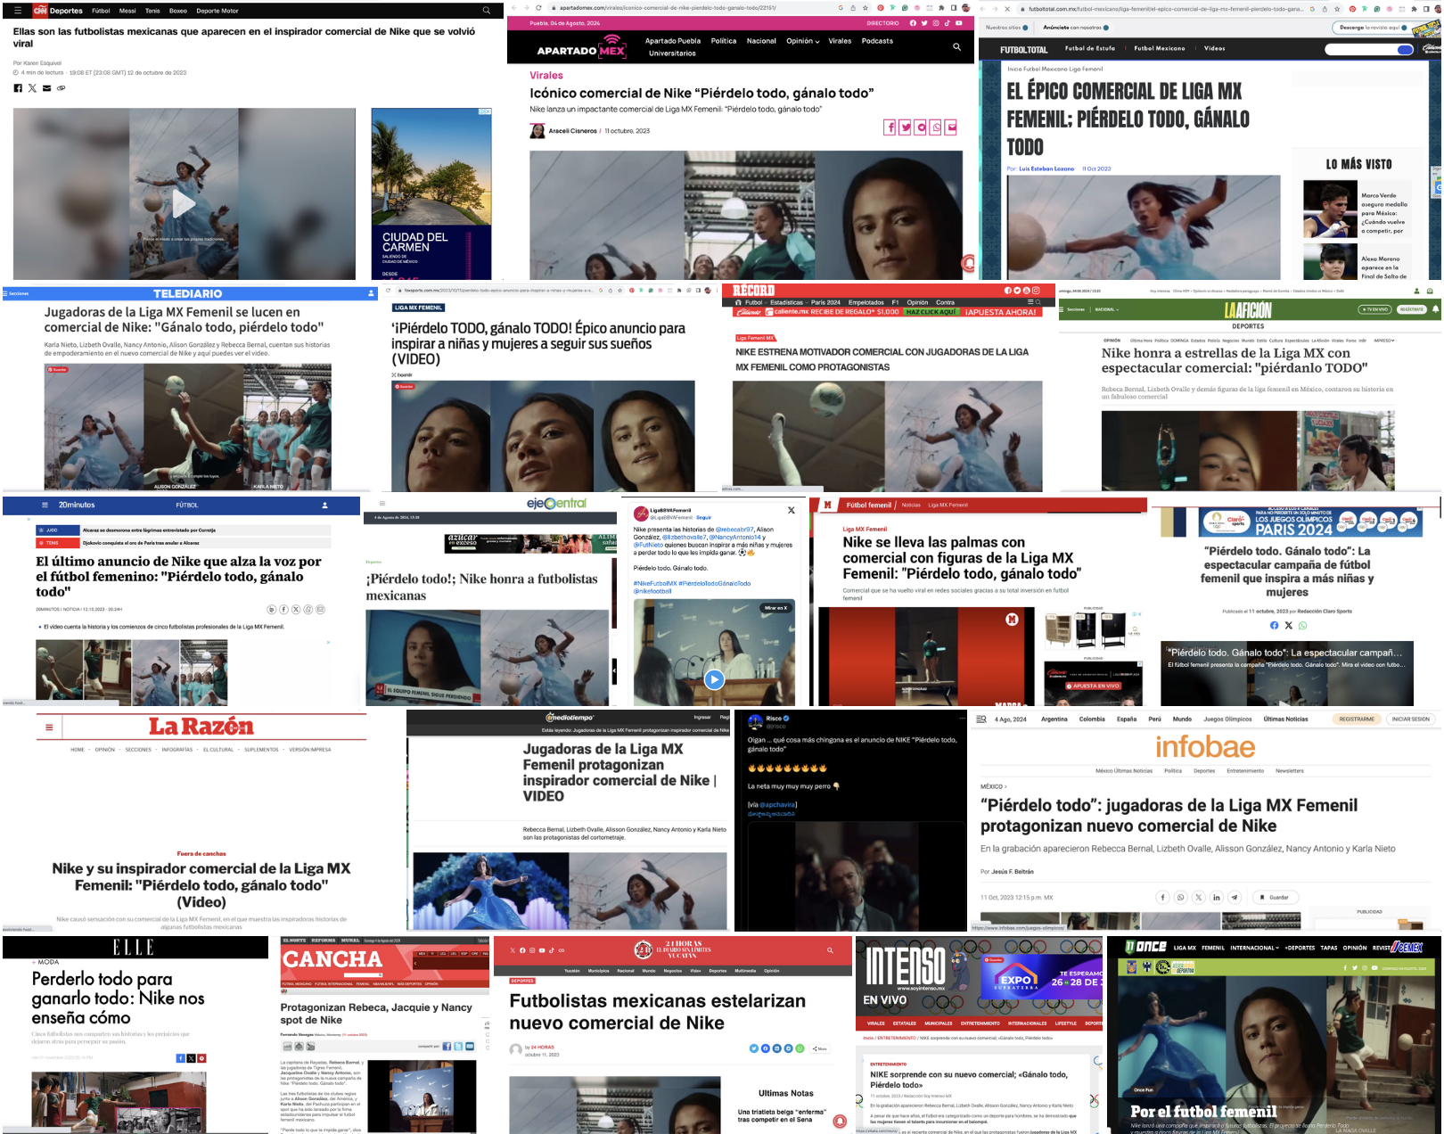1444x1134 pixels.
Task: Expand the Fox Sports video player
Action: (404, 375)
